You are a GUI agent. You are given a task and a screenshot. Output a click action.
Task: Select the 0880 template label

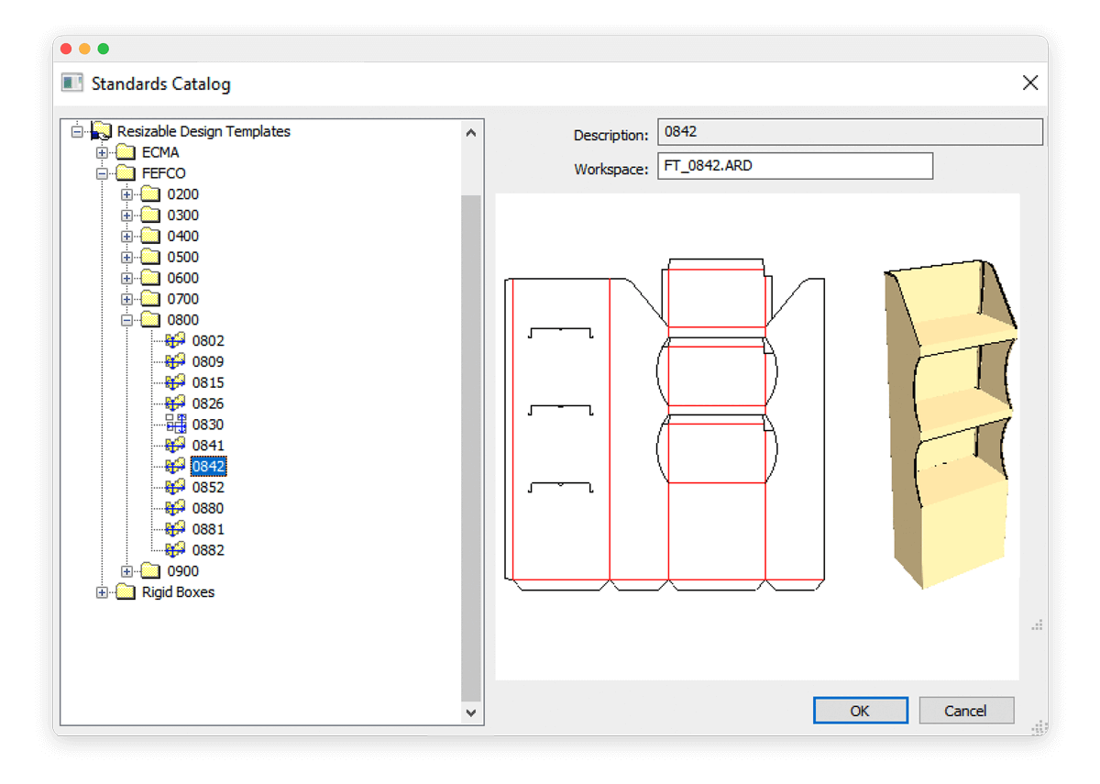[x=208, y=509]
